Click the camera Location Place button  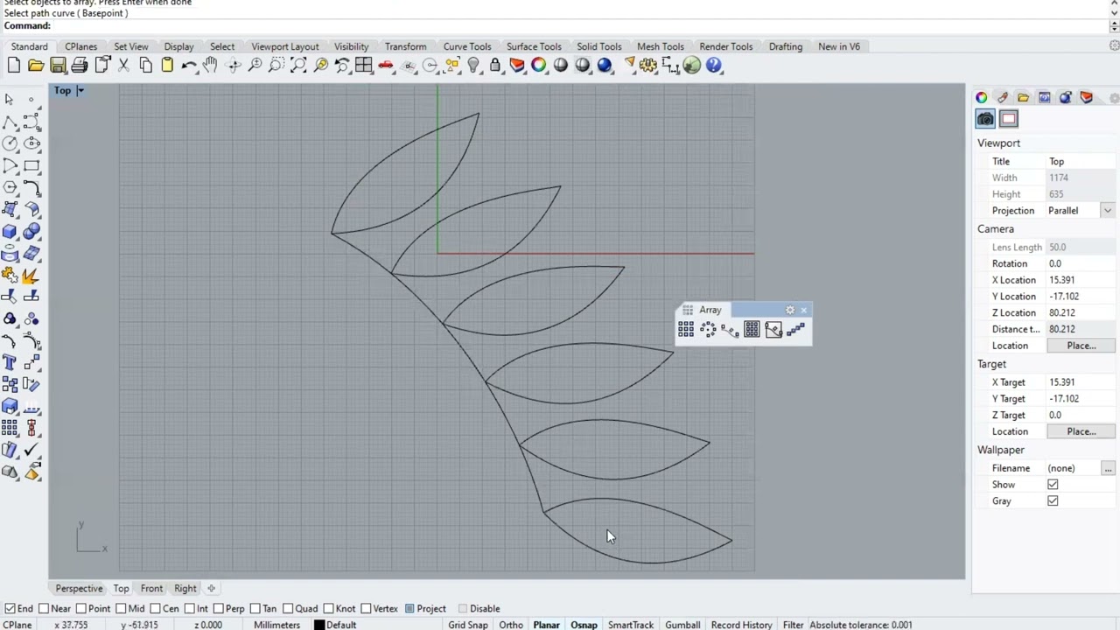[x=1081, y=346]
